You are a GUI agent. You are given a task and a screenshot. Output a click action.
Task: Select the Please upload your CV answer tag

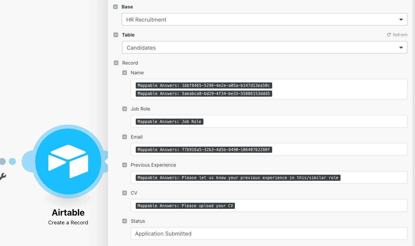[185, 205]
